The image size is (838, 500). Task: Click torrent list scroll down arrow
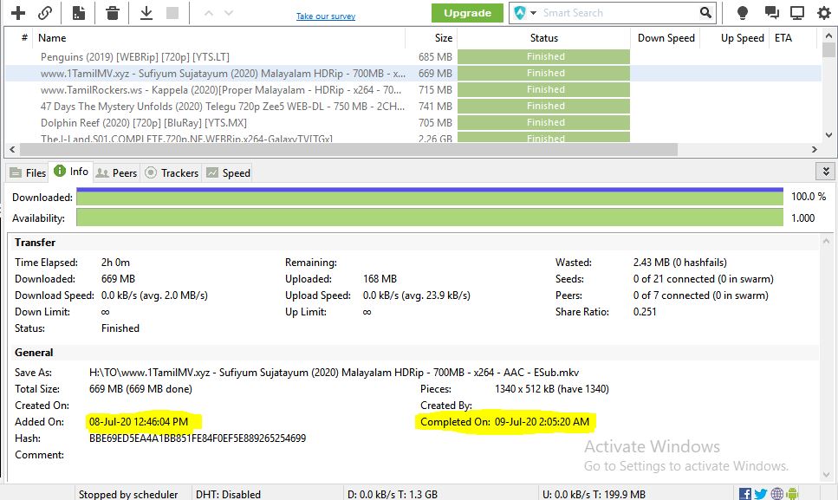coord(828,135)
